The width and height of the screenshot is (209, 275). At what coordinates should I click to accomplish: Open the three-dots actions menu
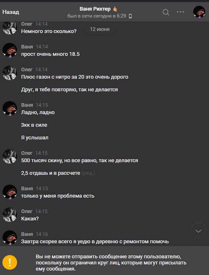point(181,12)
